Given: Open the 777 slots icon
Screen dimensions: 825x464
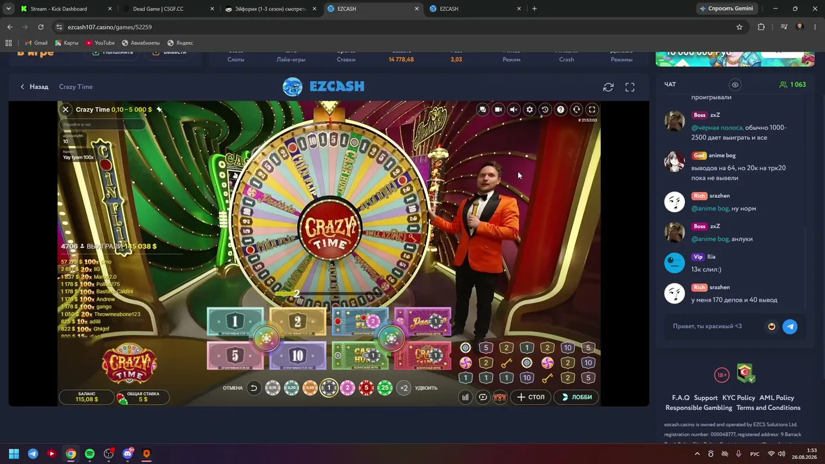Looking at the screenshot, I should [500, 397].
